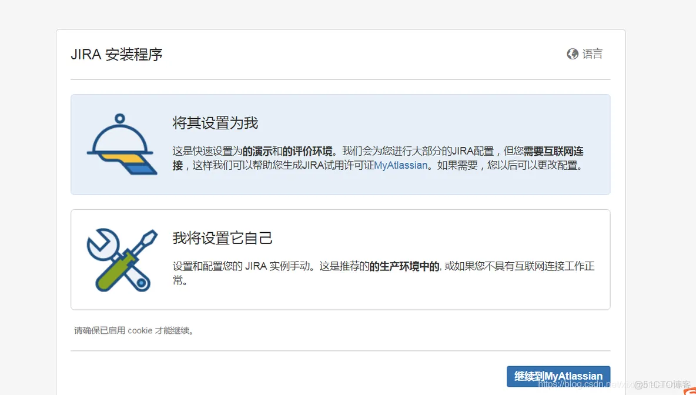The height and width of the screenshot is (395, 696).
Task: Click the bold 的生产环境中的 text
Action: pos(404,266)
